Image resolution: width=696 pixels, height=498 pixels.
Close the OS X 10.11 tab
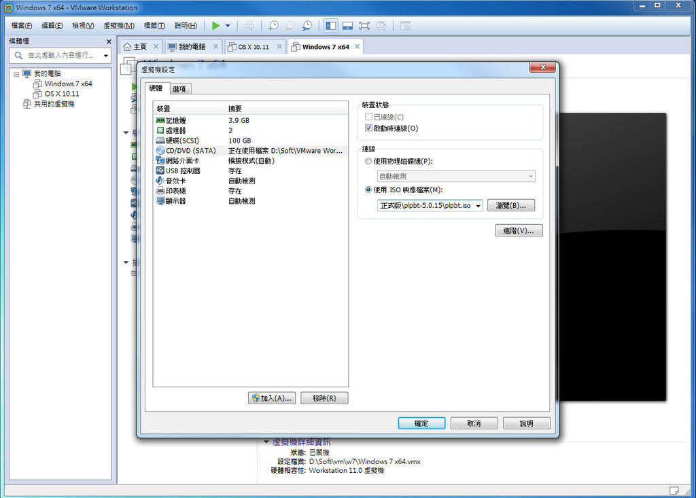pyautogui.click(x=279, y=47)
